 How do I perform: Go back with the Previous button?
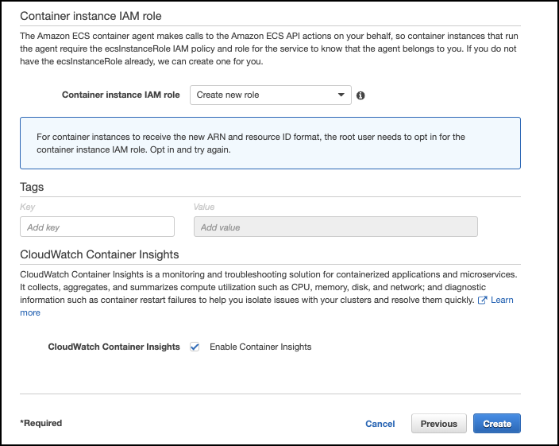(439, 424)
